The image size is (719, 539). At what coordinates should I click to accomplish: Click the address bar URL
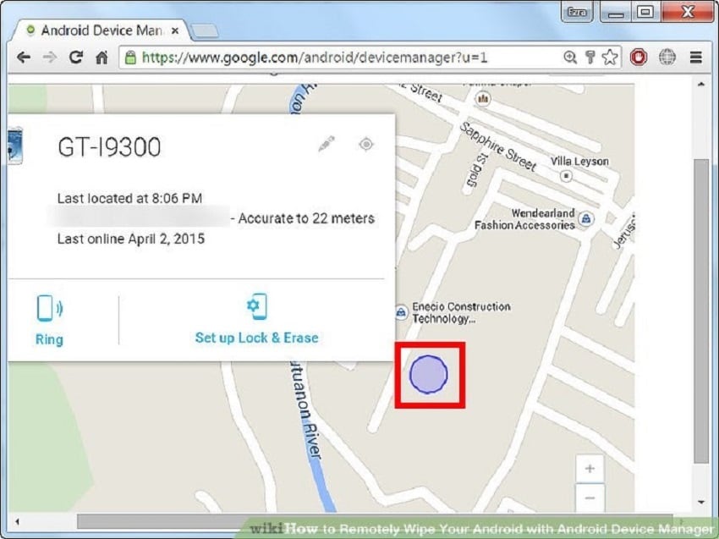click(x=314, y=58)
